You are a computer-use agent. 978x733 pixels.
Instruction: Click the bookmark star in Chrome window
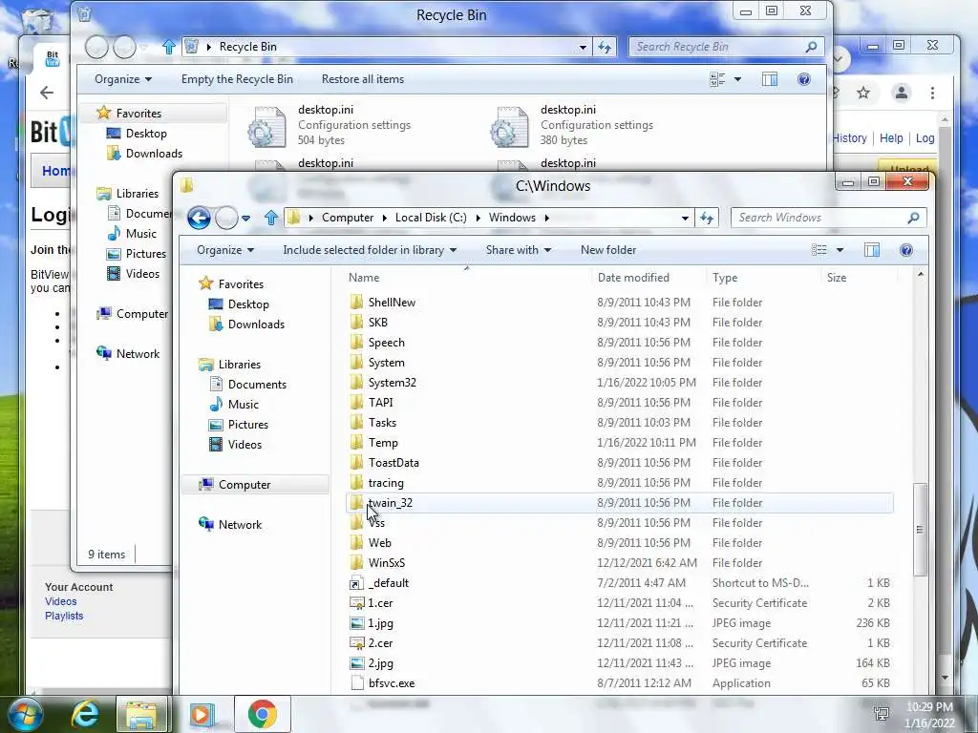tap(863, 93)
